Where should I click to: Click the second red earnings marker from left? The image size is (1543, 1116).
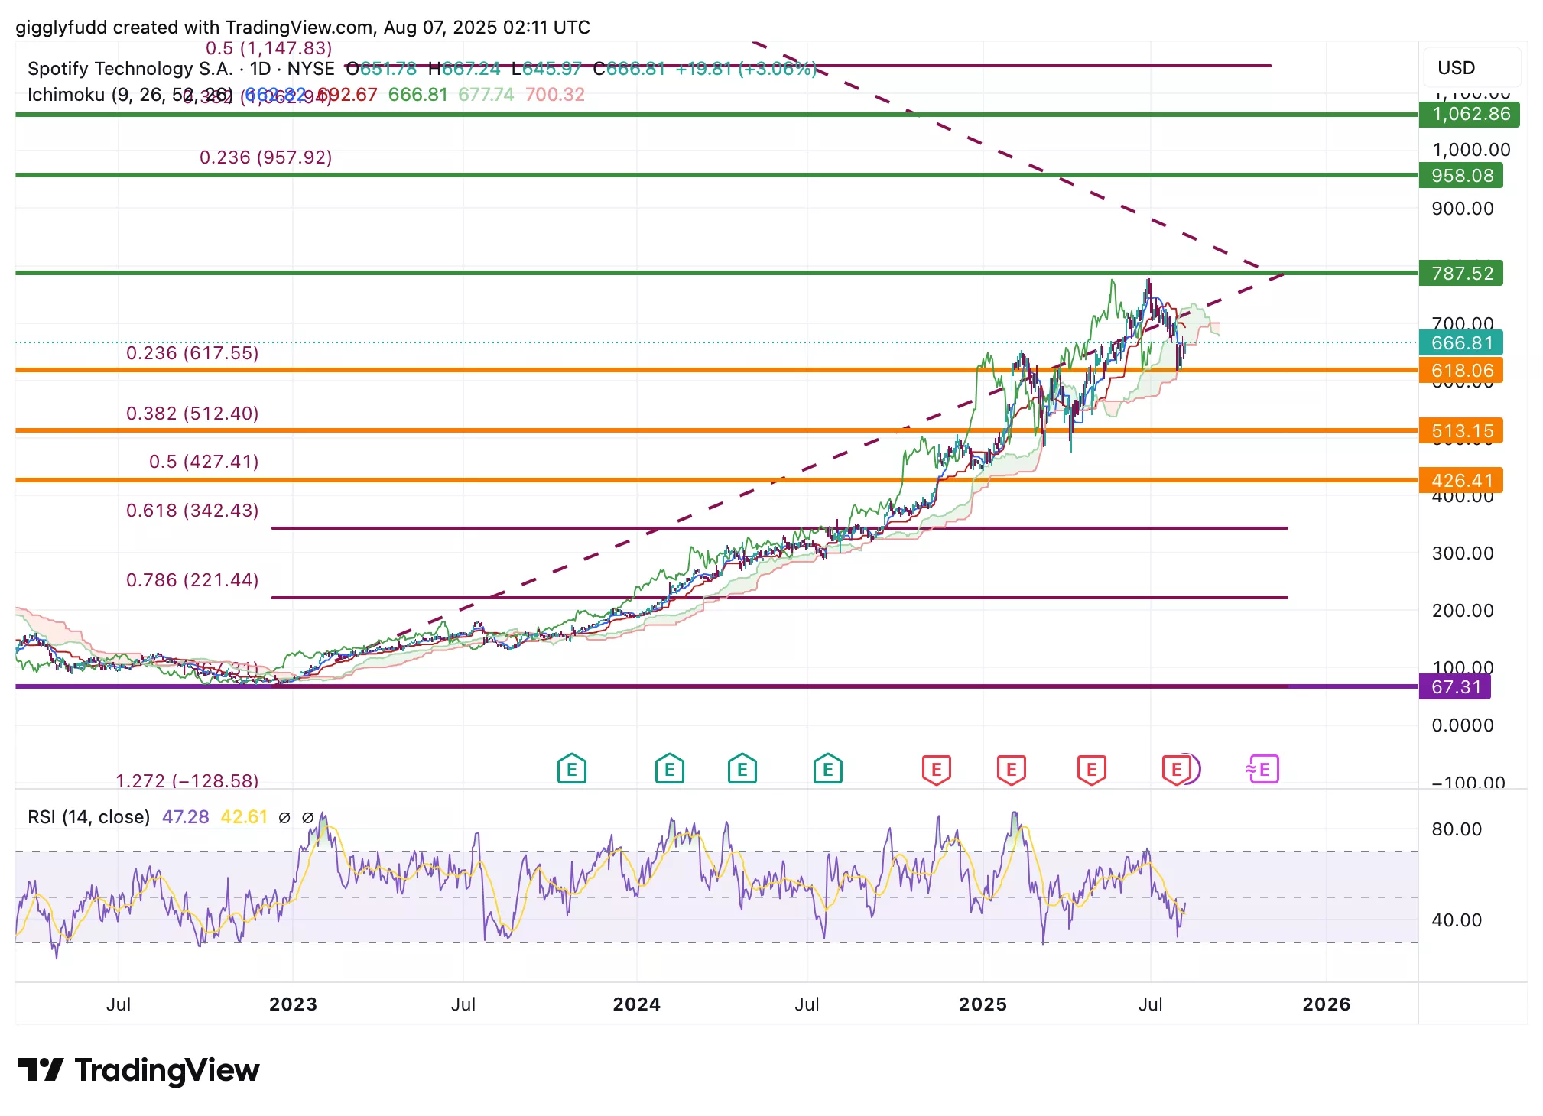[x=1011, y=769]
